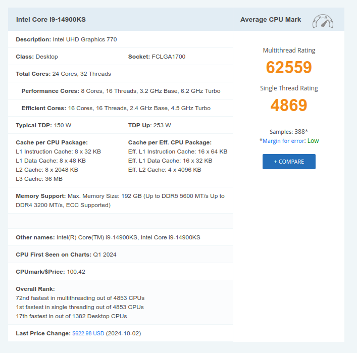Click the speedometer gauge icon

coord(323,21)
